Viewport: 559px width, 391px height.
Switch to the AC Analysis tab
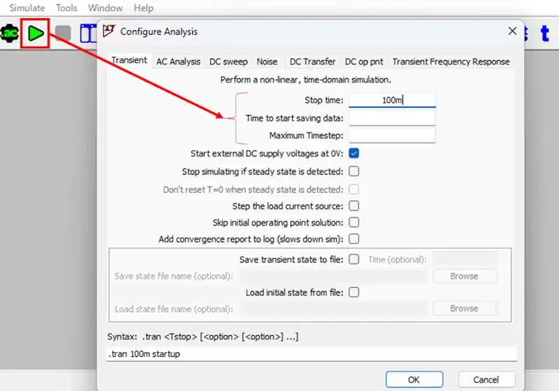click(178, 61)
